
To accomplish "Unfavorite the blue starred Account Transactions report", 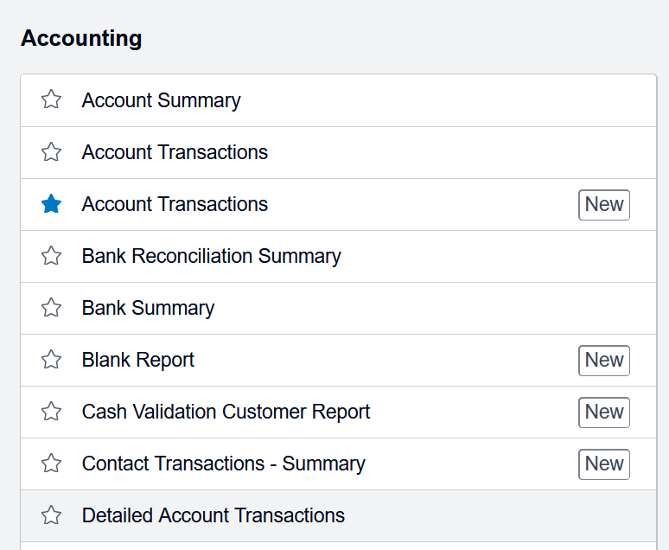I will tap(52, 204).
